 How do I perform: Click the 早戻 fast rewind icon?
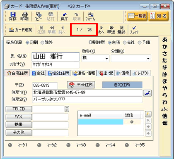[52, 30]
